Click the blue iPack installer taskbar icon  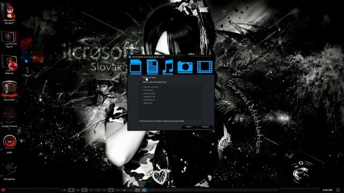coord(144,190)
